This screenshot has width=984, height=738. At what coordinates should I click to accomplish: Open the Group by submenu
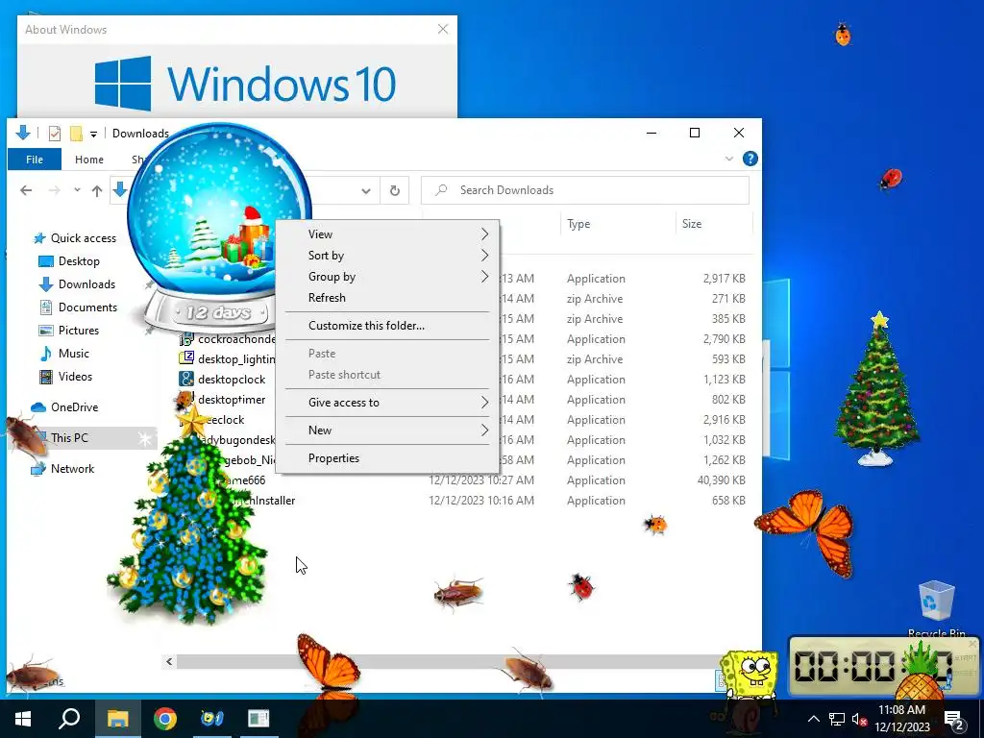click(x=386, y=277)
